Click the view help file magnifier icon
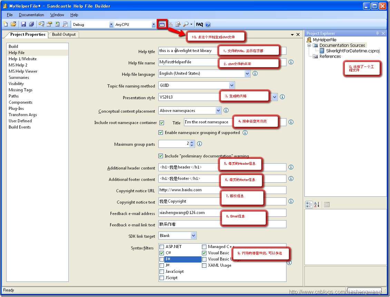Image resolution: width=390 pixels, height=297 pixels. [186, 24]
